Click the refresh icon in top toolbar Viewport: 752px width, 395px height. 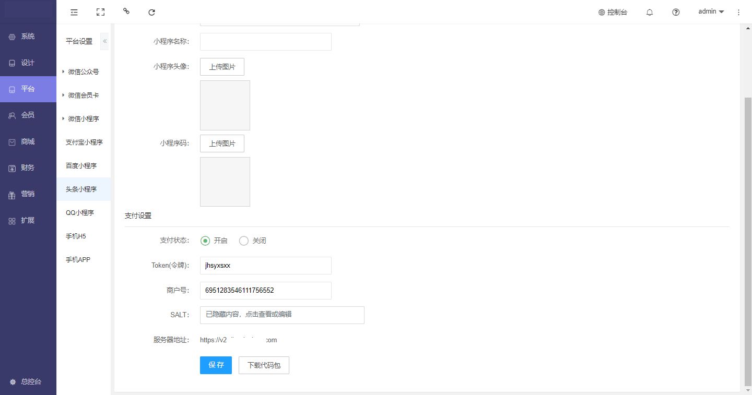(151, 12)
